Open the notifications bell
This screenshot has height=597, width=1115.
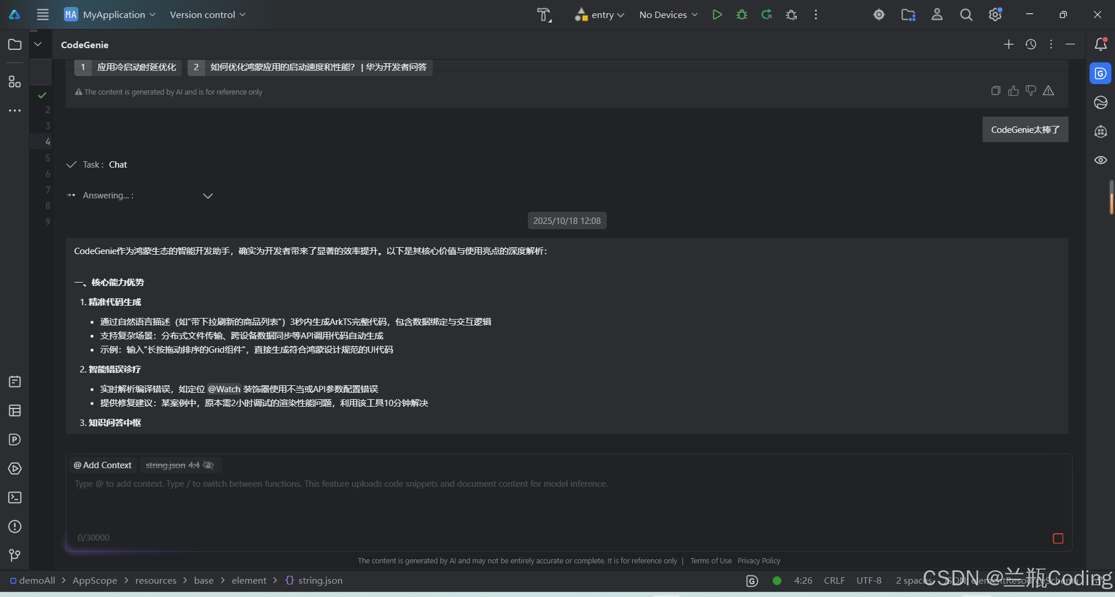tap(1100, 44)
